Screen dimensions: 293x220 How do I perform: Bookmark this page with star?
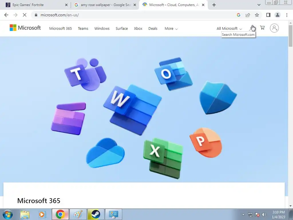click(257, 15)
